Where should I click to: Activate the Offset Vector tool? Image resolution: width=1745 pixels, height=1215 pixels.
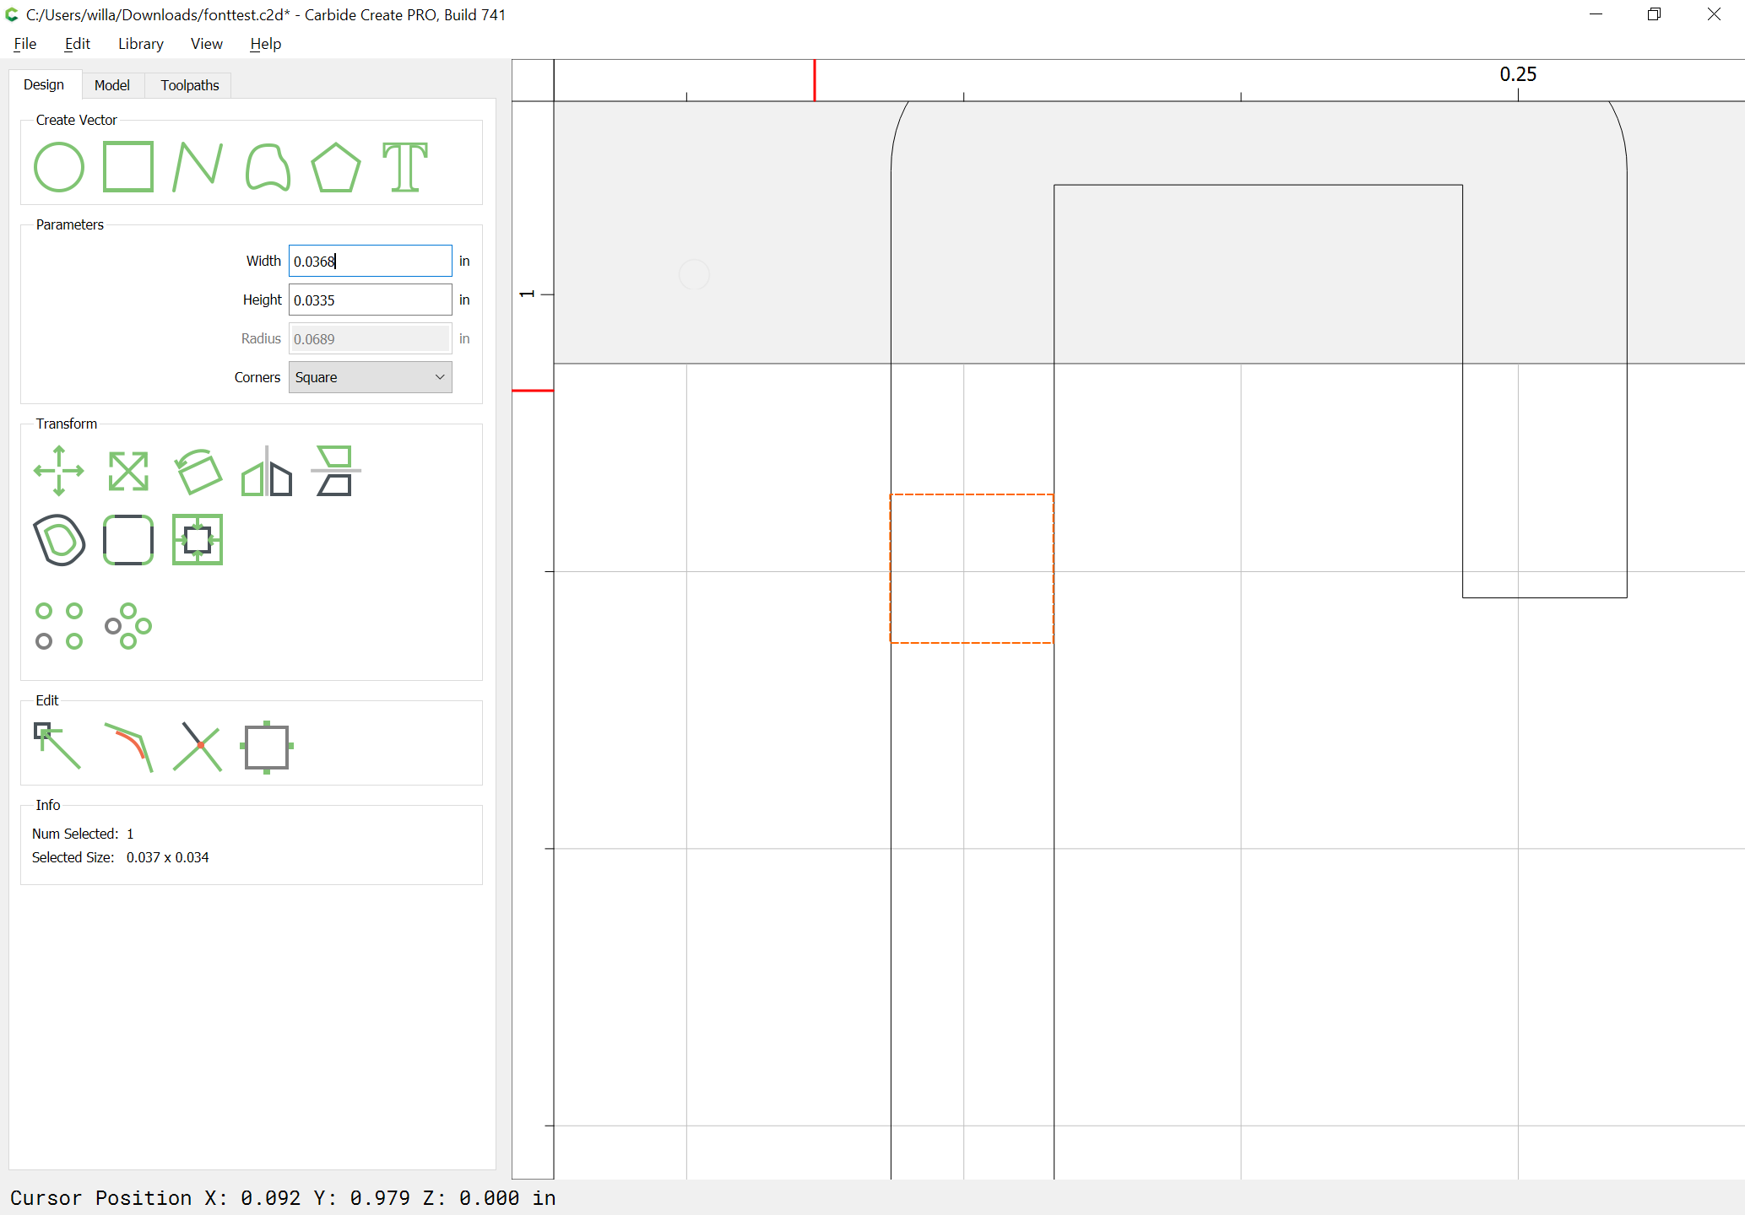pyautogui.click(x=59, y=540)
